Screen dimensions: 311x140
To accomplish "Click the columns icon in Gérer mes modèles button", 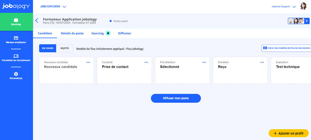I will click(x=265, y=48).
